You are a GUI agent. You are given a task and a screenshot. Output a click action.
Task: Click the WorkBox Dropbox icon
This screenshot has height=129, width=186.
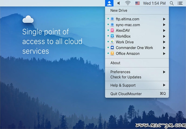[112, 36]
